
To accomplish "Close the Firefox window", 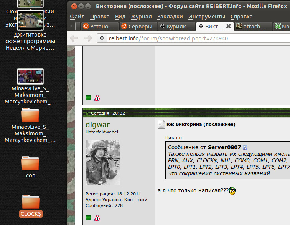I will [x=74, y=7].
